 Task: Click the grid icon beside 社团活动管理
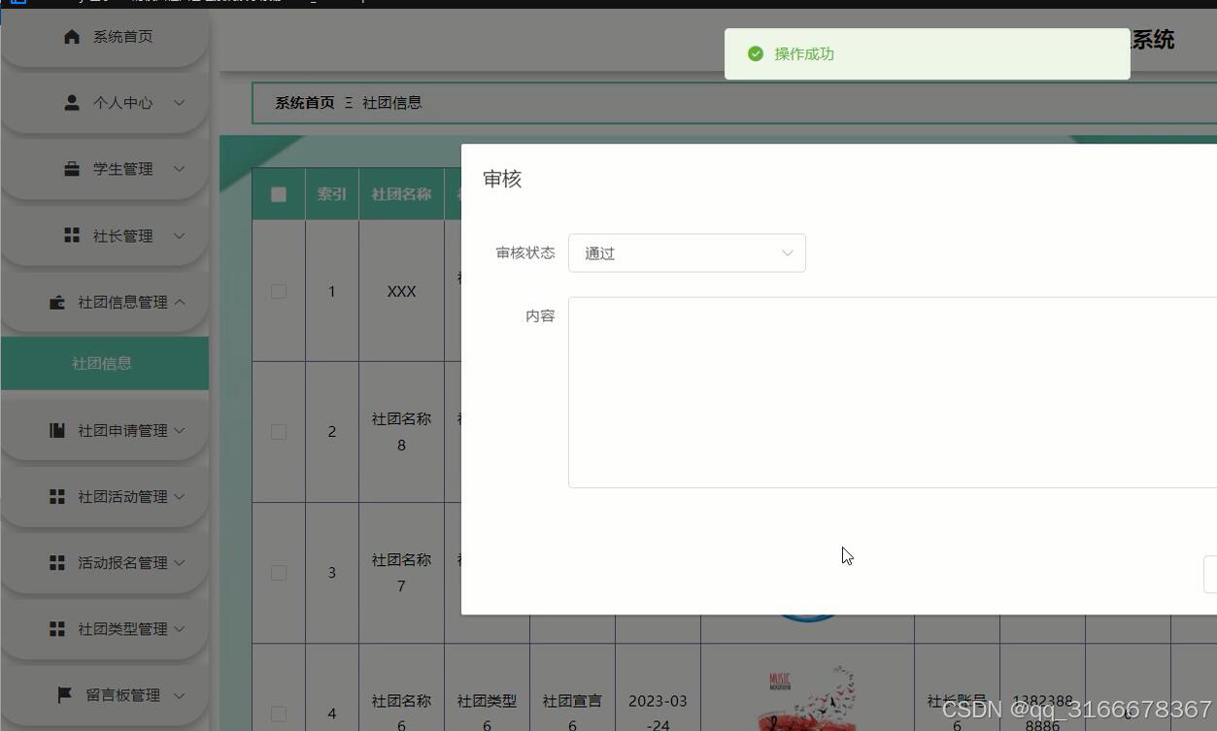point(57,496)
